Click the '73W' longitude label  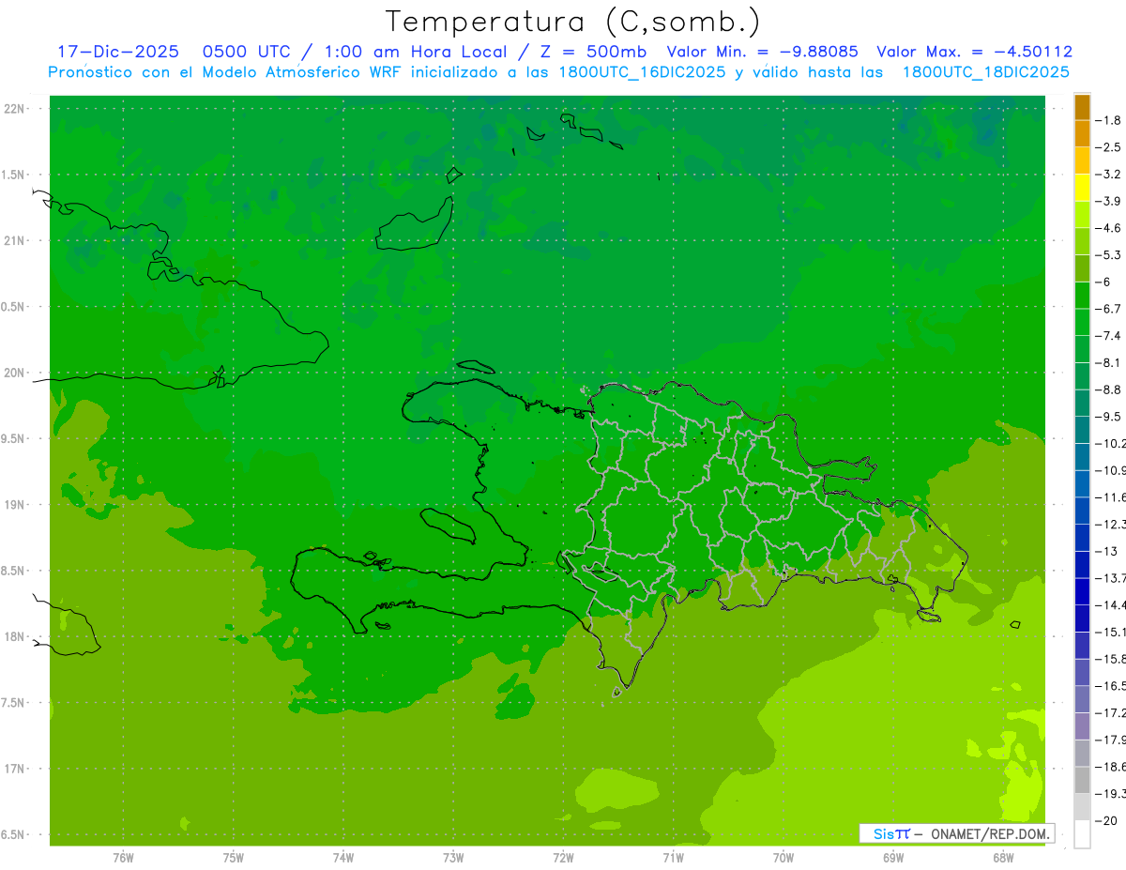tap(453, 857)
